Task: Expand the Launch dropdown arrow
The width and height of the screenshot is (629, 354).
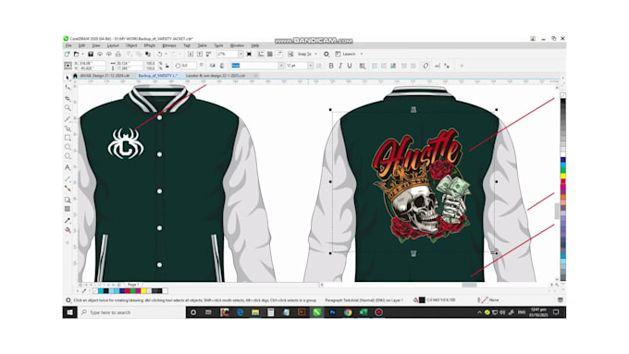Action: (x=362, y=54)
